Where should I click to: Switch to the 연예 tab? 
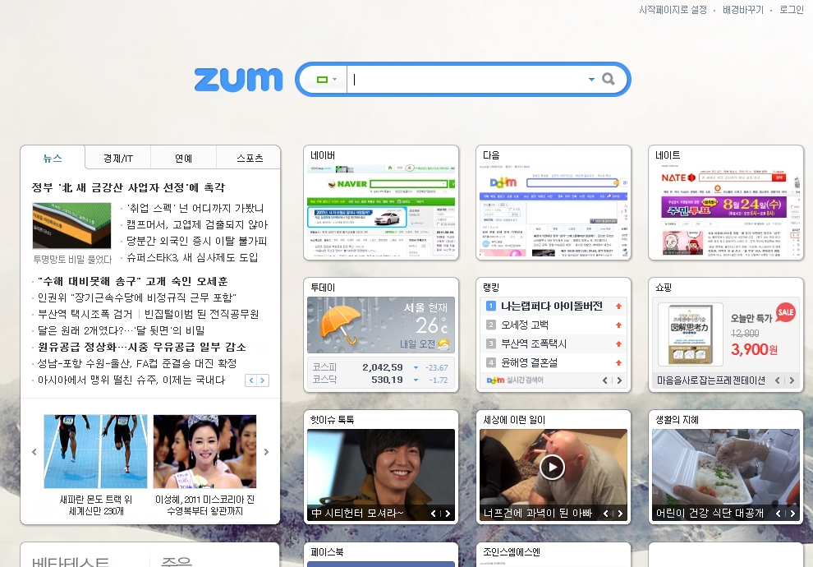[x=184, y=159]
